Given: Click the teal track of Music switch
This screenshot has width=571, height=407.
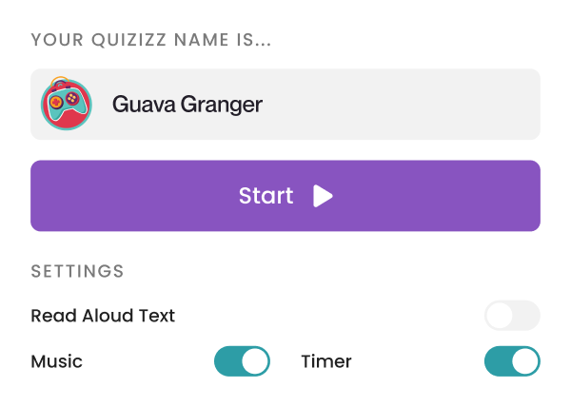Looking at the screenshot, I should point(227,361).
